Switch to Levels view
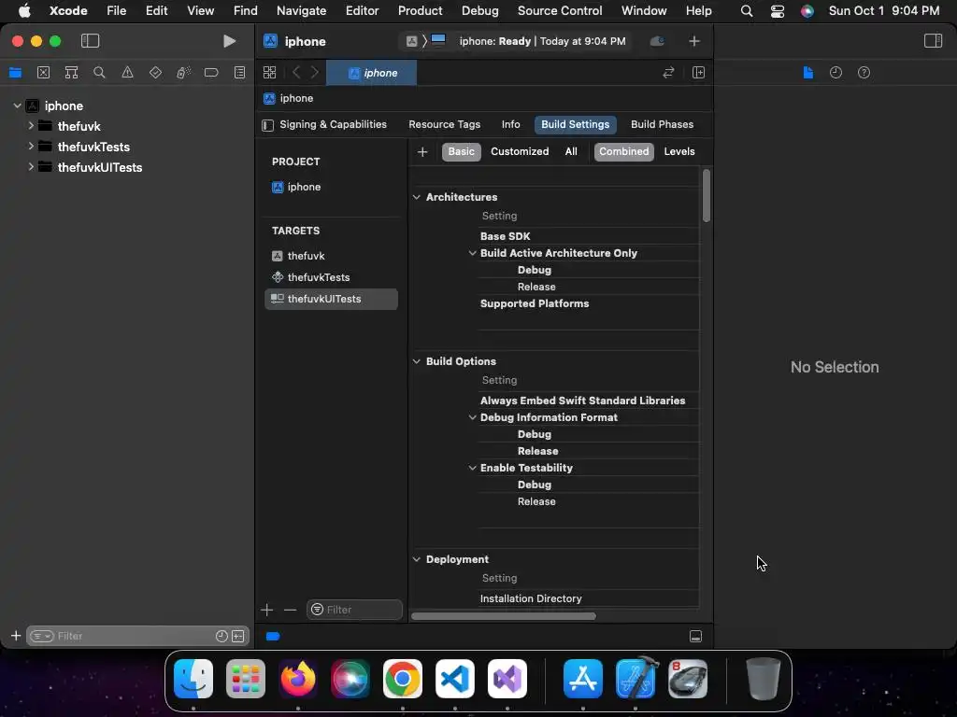This screenshot has width=957, height=717. pyautogui.click(x=679, y=152)
